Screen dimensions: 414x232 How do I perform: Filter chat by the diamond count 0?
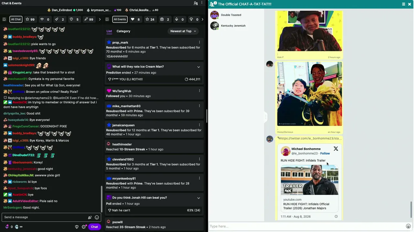pyautogui.click(x=45, y=19)
